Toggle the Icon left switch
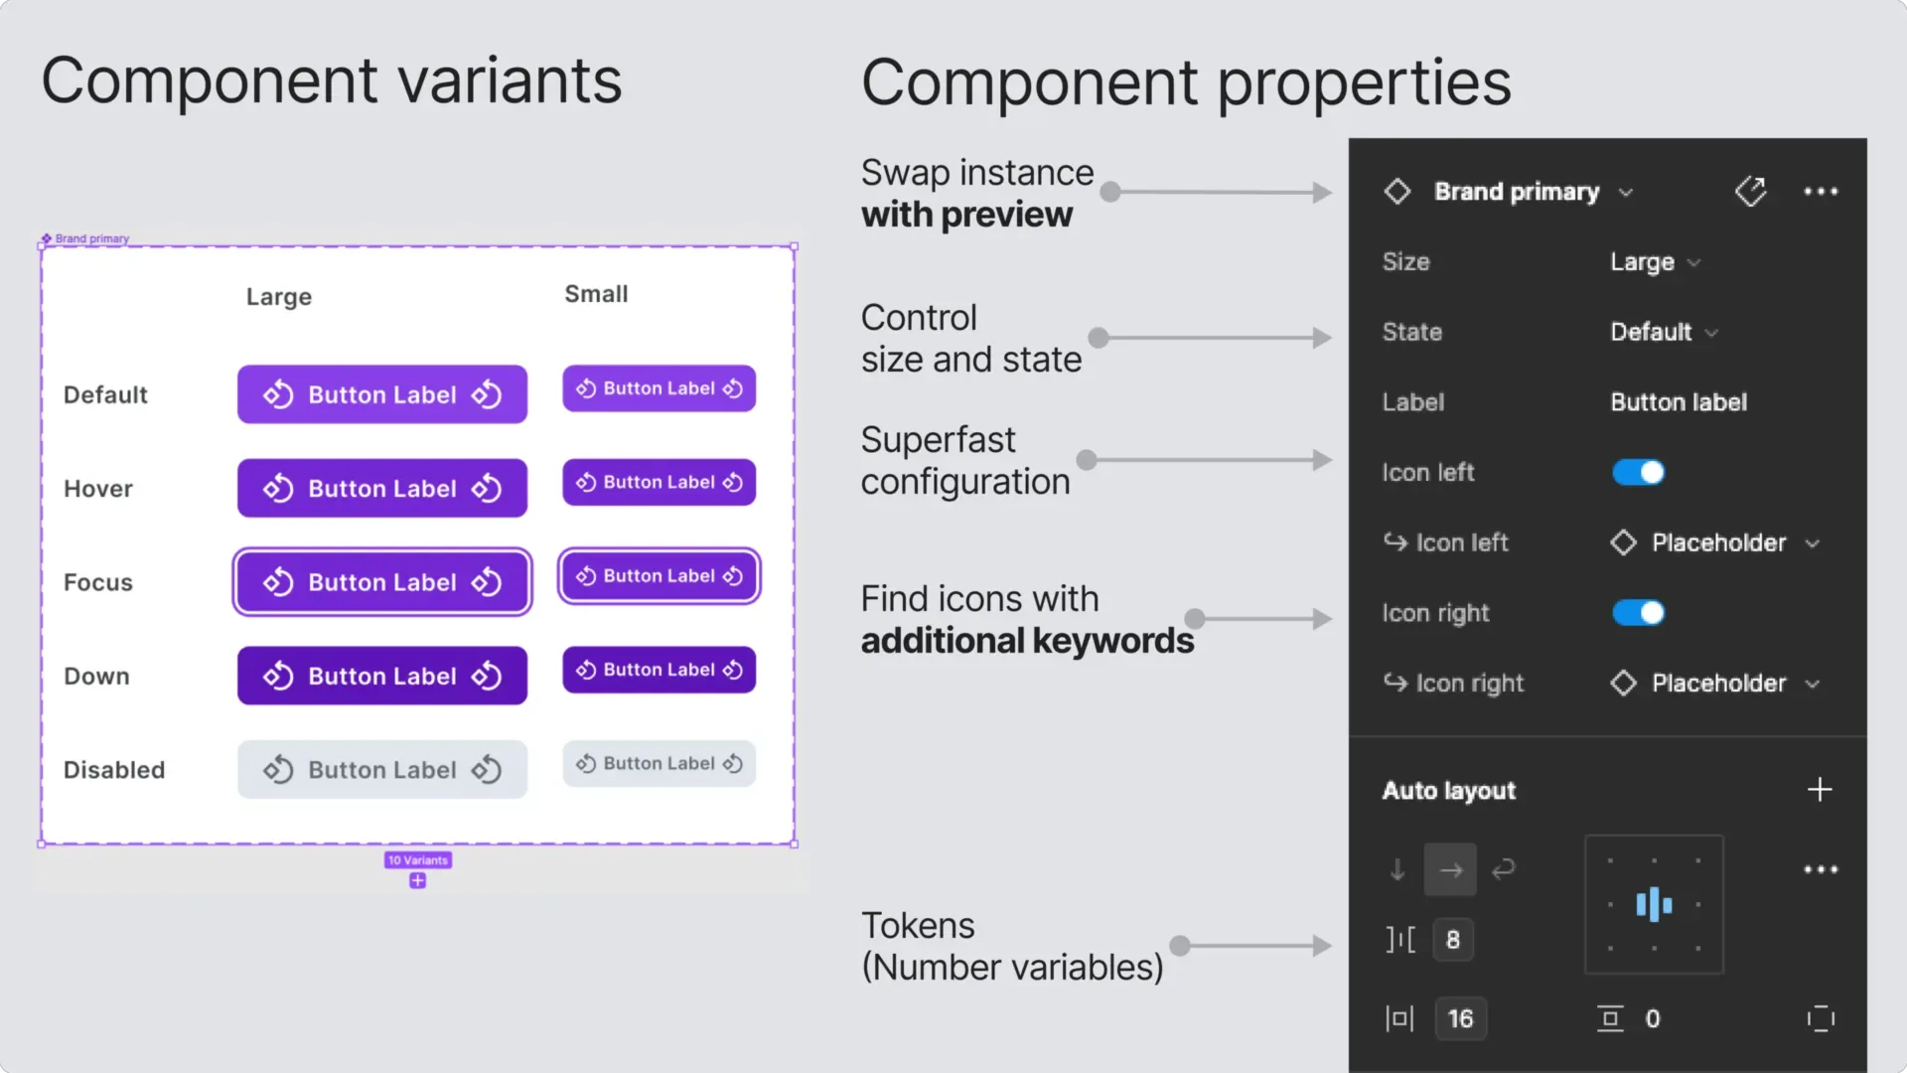The height and width of the screenshot is (1073, 1907). coord(1638,472)
